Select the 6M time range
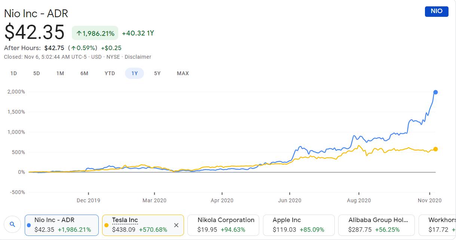456x240 pixels. 84,73
